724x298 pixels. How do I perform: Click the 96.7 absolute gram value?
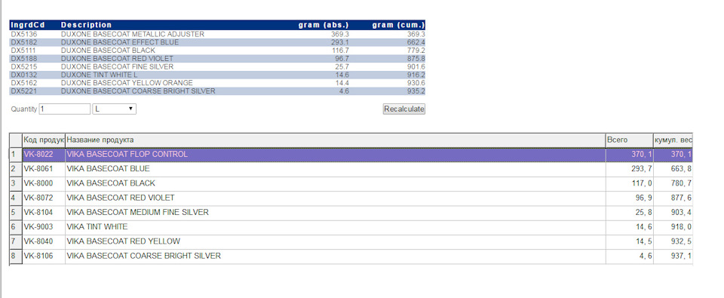coord(342,59)
